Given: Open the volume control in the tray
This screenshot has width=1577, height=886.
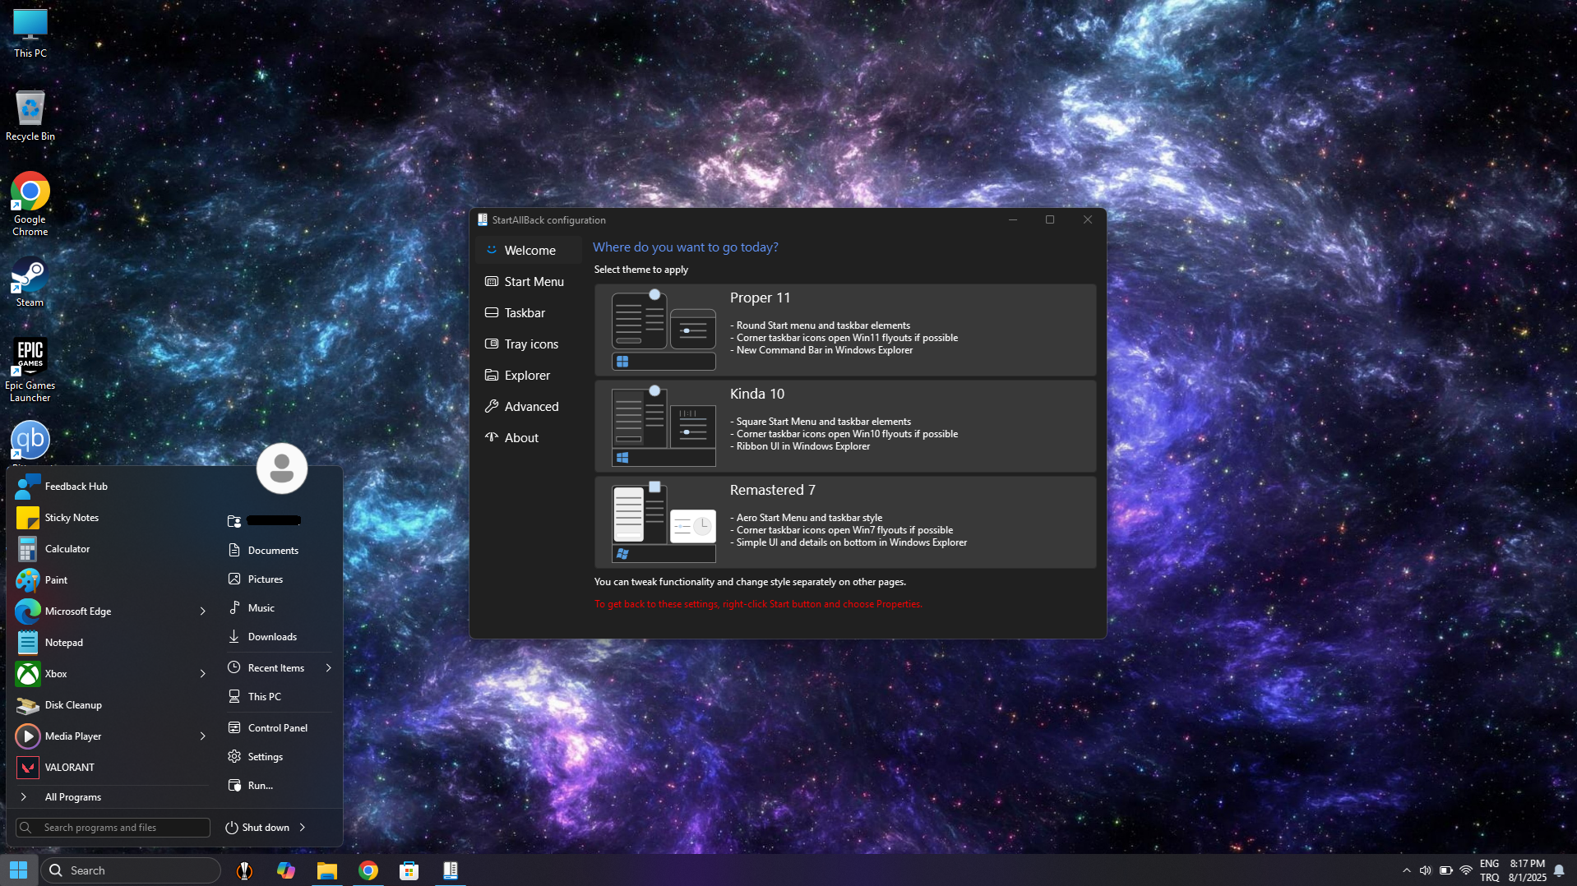Looking at the screenshot, I should tap(1426, 870).
